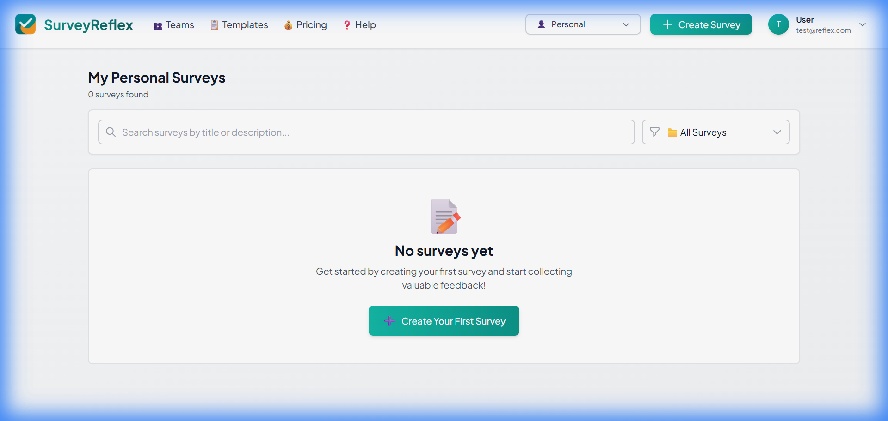Click the funnel filter icon

(654, 132)
